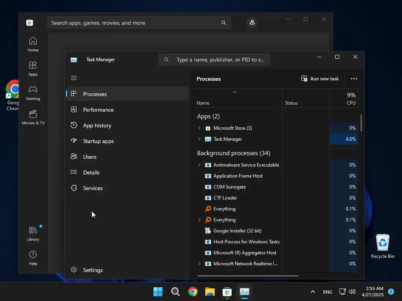This screenshot has height=301, width=402.
Task: Click search magnifier in Microsoft Store
Action: click(x=223, y=23)
